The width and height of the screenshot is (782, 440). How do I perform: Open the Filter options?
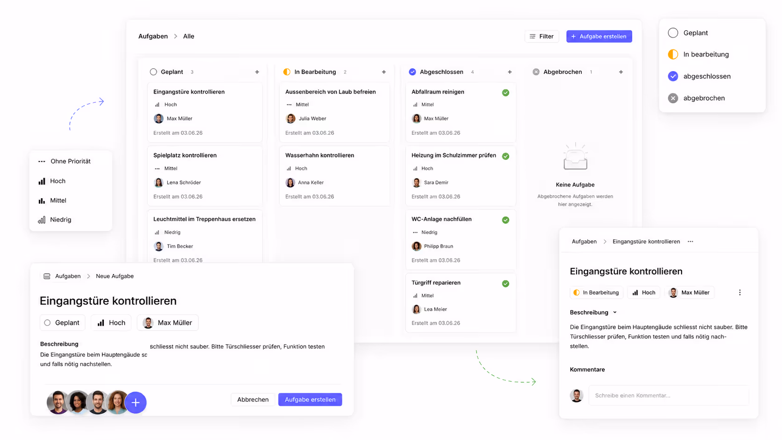click(542, 36)
